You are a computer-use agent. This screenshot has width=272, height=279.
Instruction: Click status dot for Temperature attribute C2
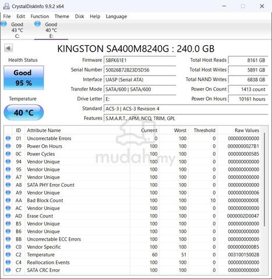click(8, 255)
